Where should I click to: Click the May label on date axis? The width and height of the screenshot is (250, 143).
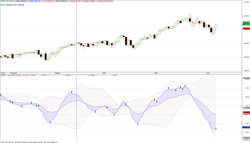click(156, 73)
